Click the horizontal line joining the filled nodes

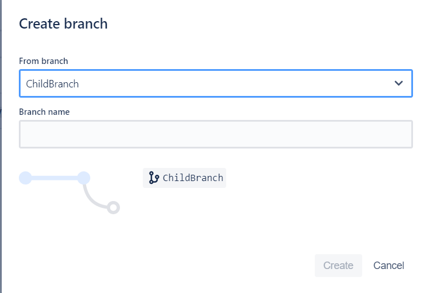pos(55,178)
